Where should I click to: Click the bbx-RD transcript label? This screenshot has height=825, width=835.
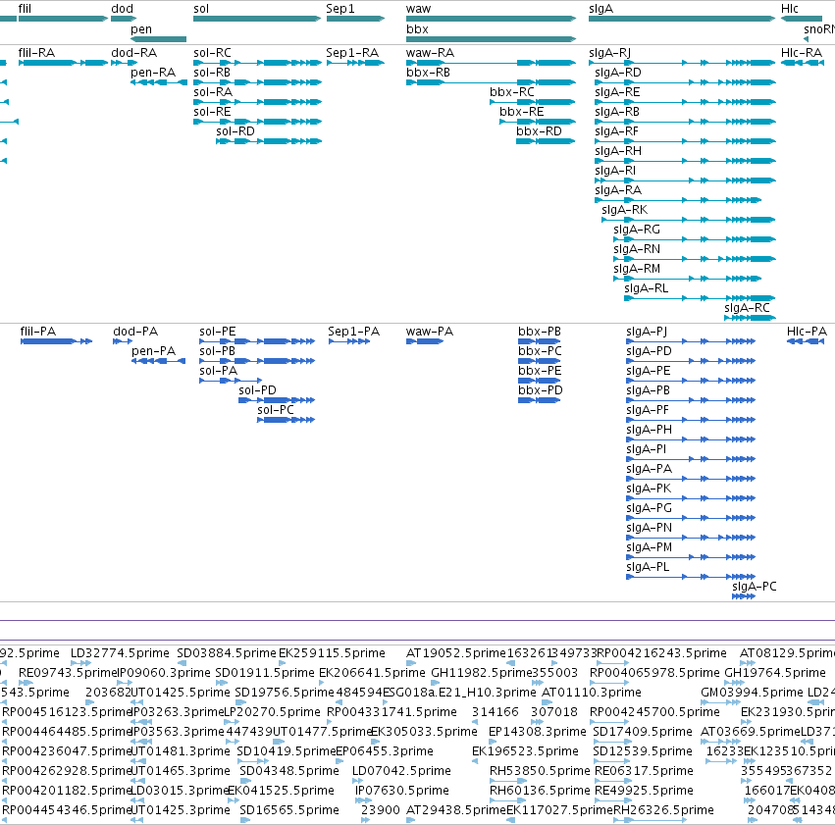(539, 131)
